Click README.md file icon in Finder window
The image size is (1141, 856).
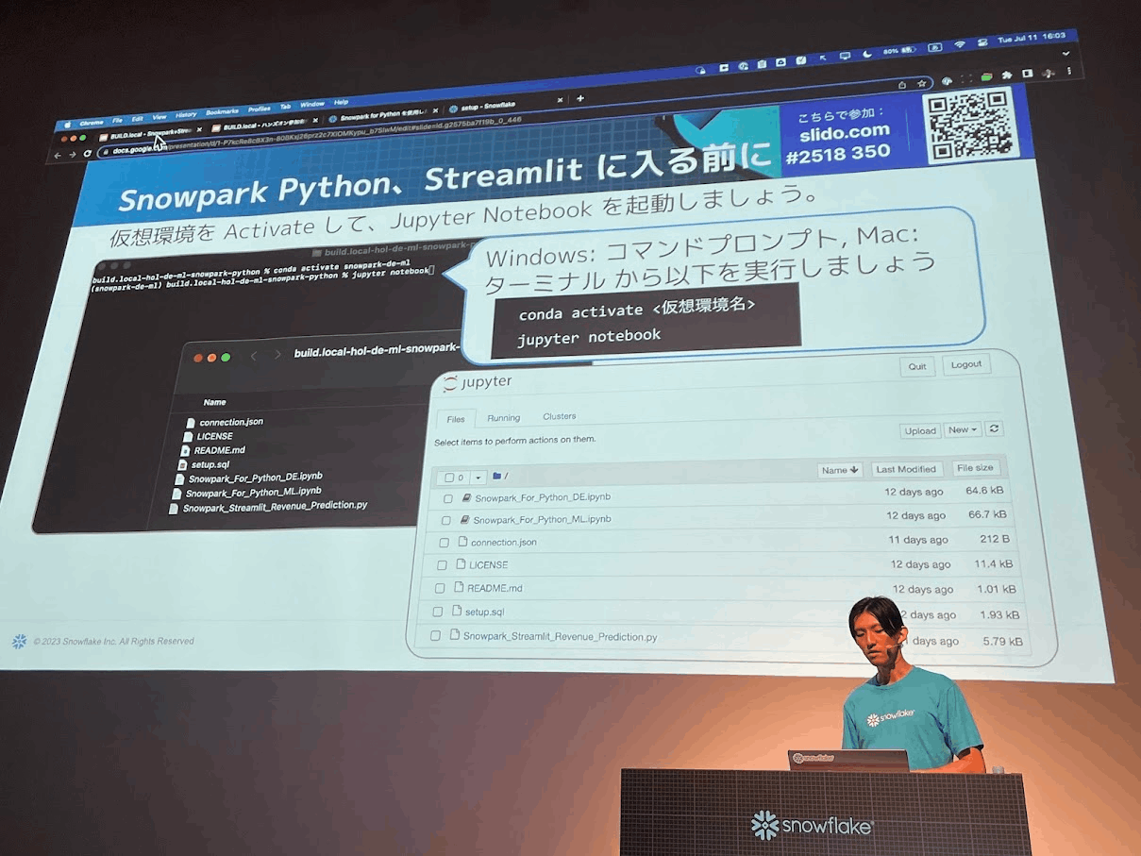pyautogui.click(x=186, y=451)
